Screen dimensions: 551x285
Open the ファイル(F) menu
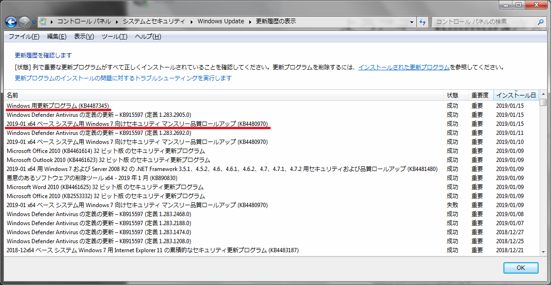[x=24, y=37]
